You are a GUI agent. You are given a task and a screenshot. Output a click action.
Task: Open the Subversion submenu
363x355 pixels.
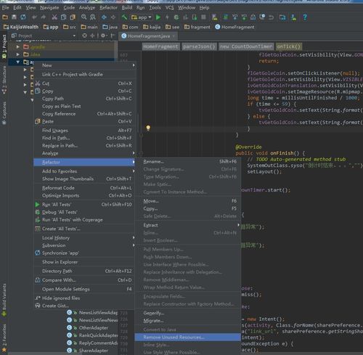[85, 245]
